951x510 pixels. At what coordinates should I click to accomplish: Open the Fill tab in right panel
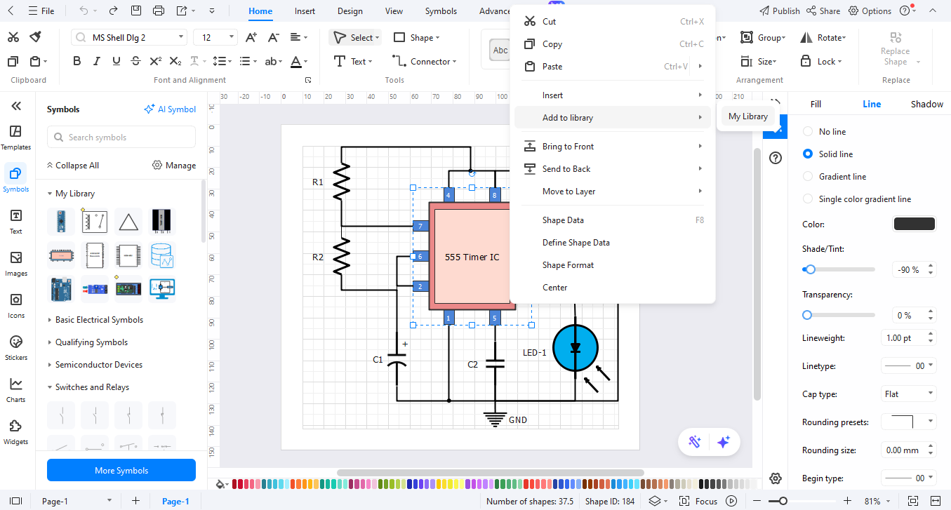point(816,104)
